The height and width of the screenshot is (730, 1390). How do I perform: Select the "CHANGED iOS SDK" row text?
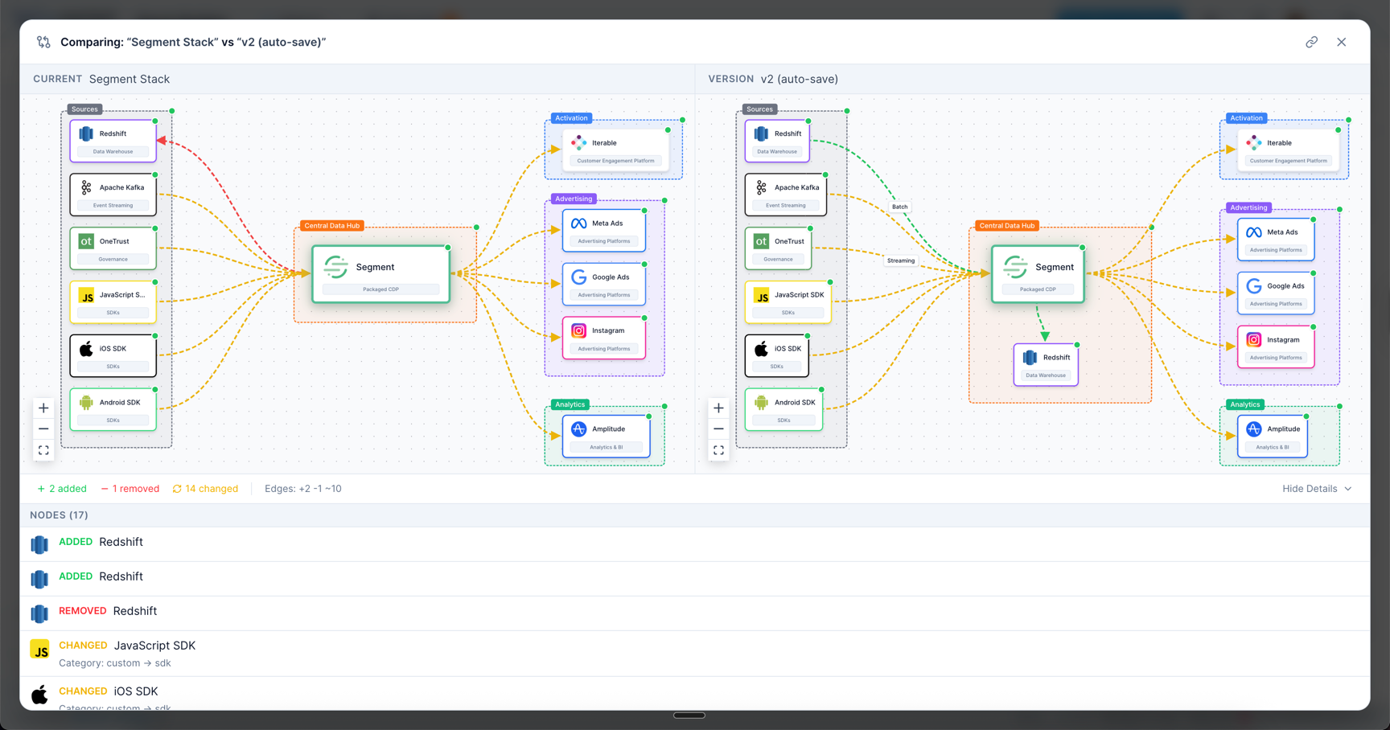click(x=109, y=691)
